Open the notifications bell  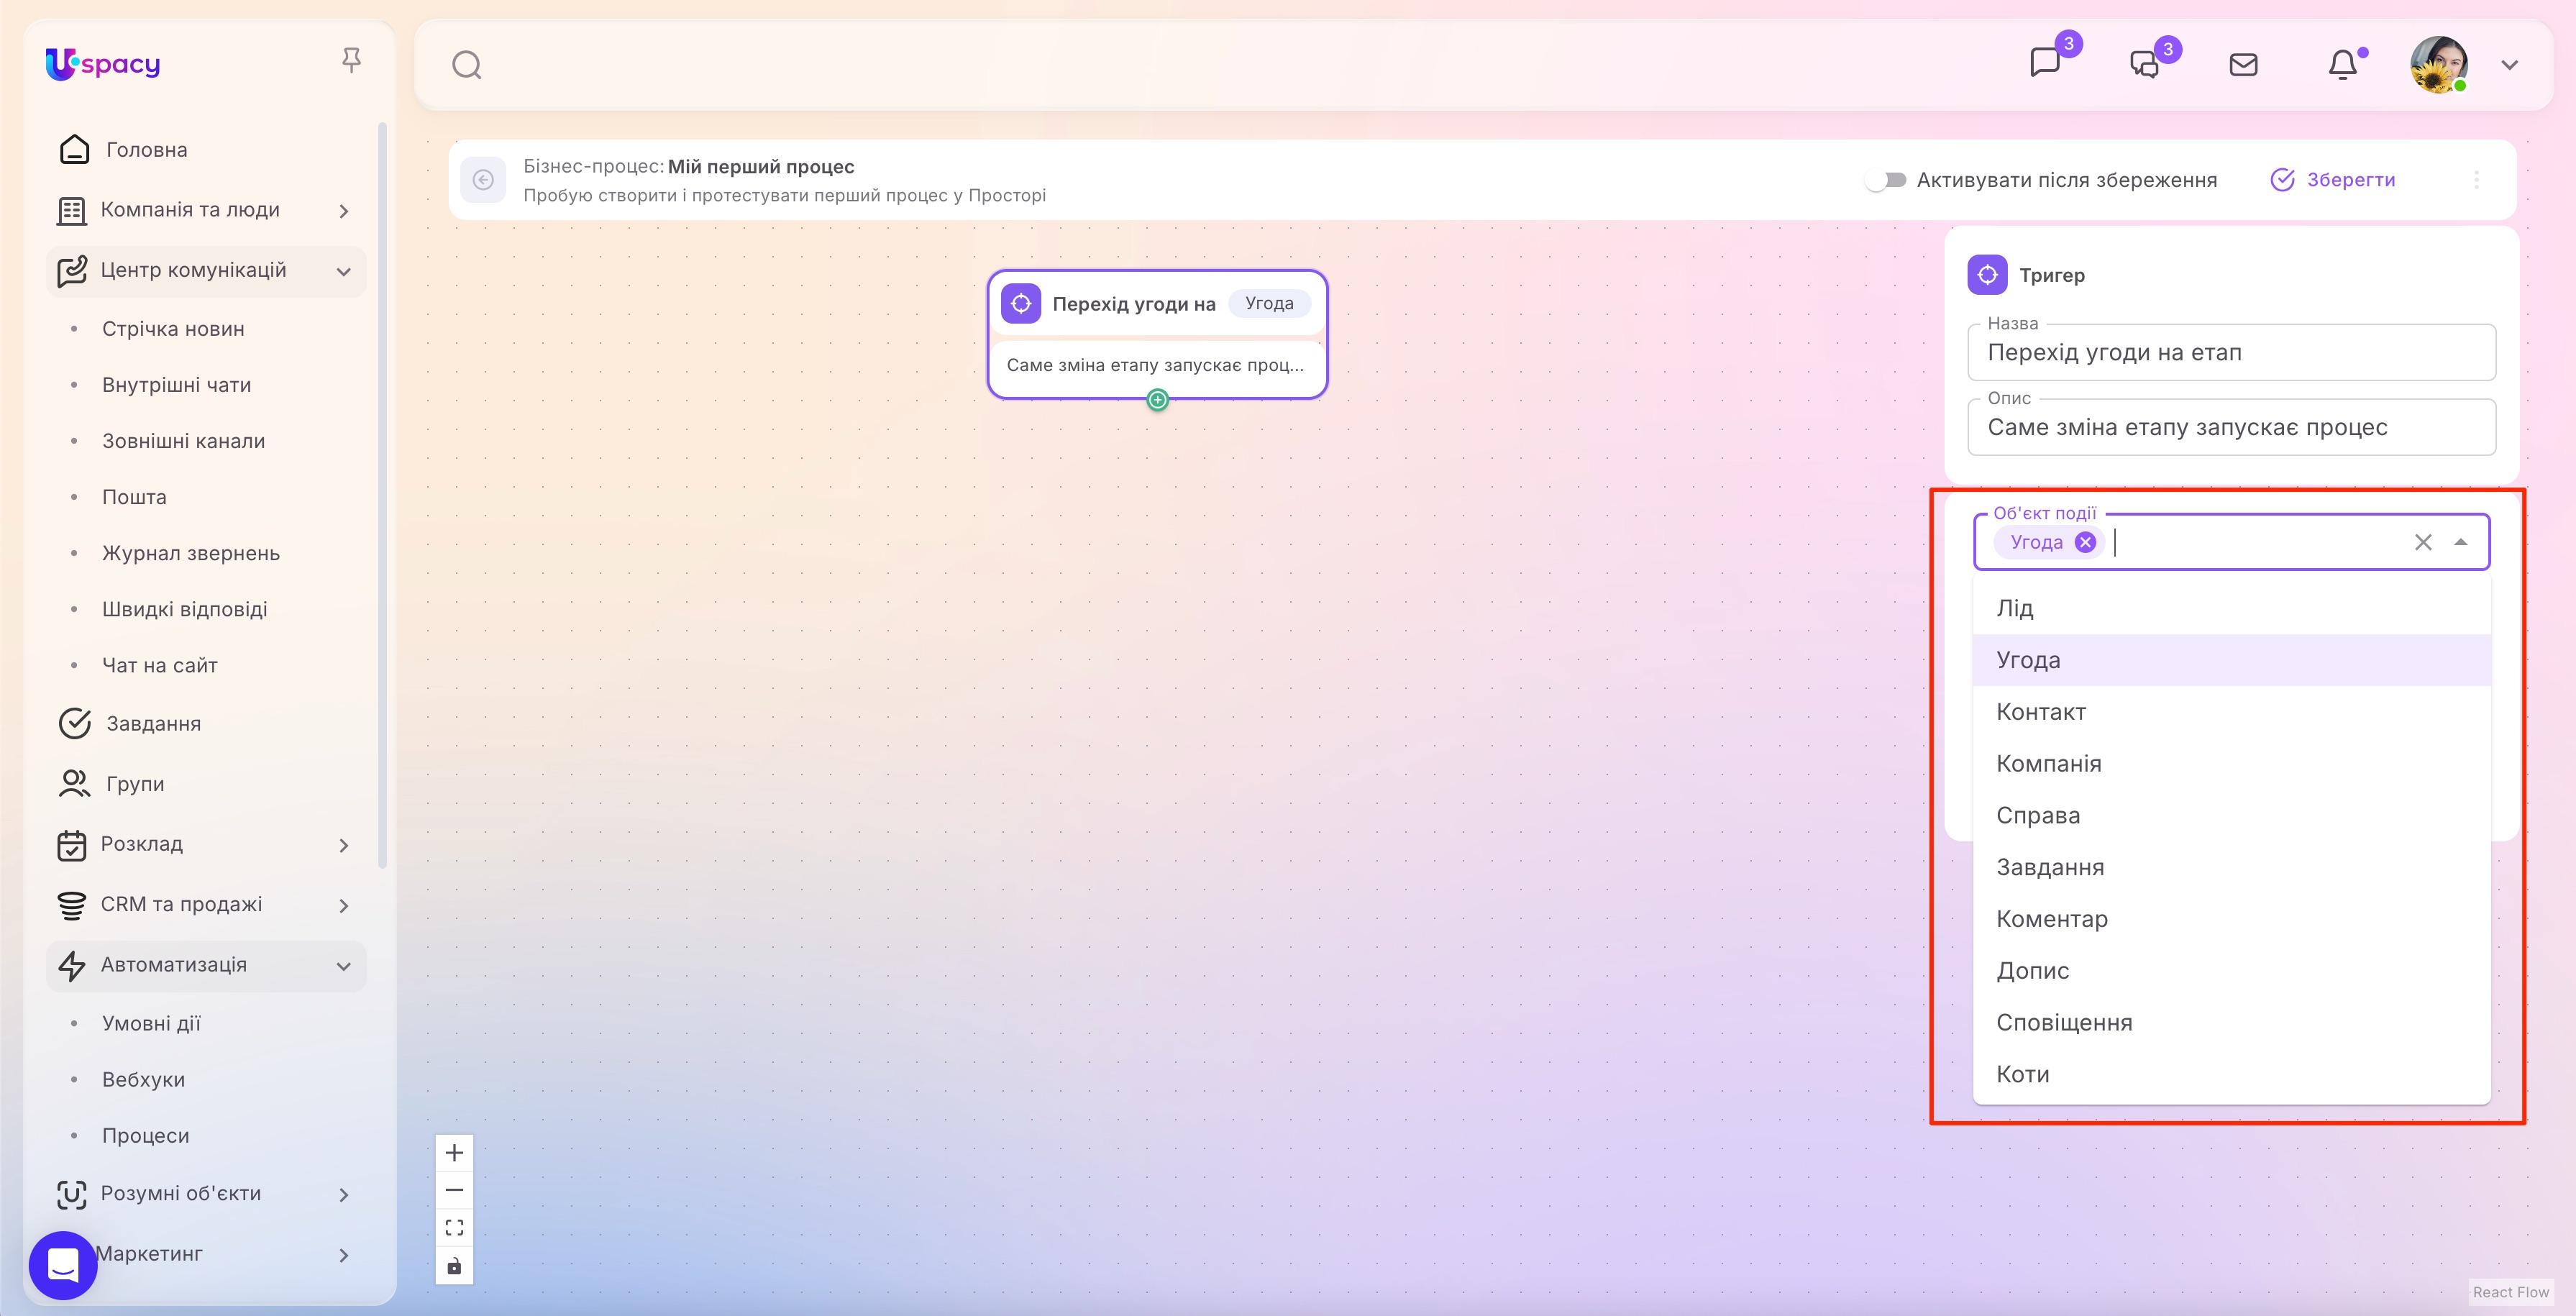pos(2341,64)
